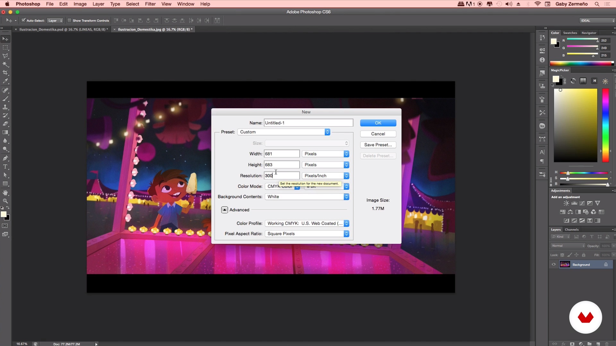Select the Eraser tool
The image size is (616, 346).
[5, 124]
